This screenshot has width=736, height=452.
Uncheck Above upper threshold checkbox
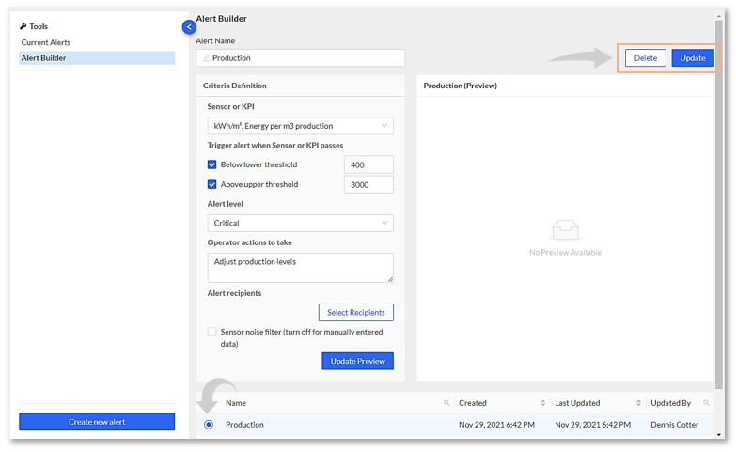click(x=212, y=184)
